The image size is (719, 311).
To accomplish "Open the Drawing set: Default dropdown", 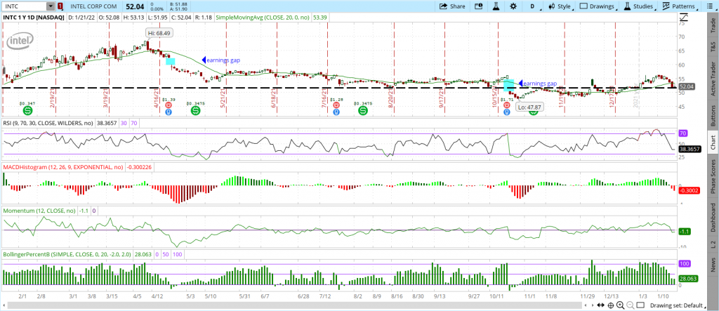I will tap(679, 305).
